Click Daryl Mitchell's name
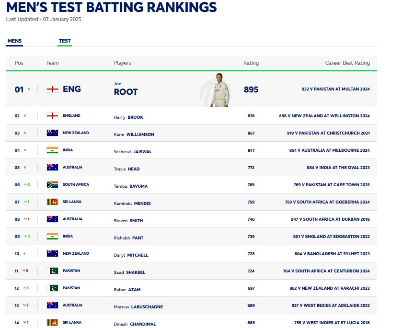Screen dimensions: 403x328 coord(131,255)
